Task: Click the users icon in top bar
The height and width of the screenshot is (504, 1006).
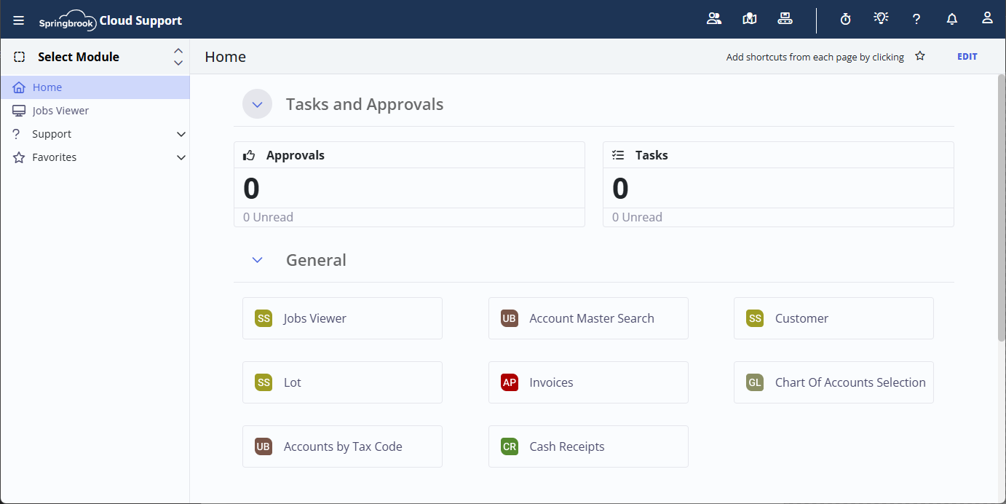Action: tap(713, 19)
